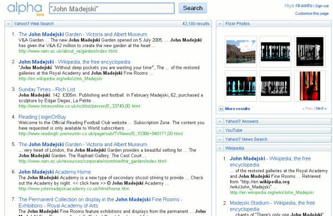Open Wikipedia panel John Madejski entry

(270, 162)
